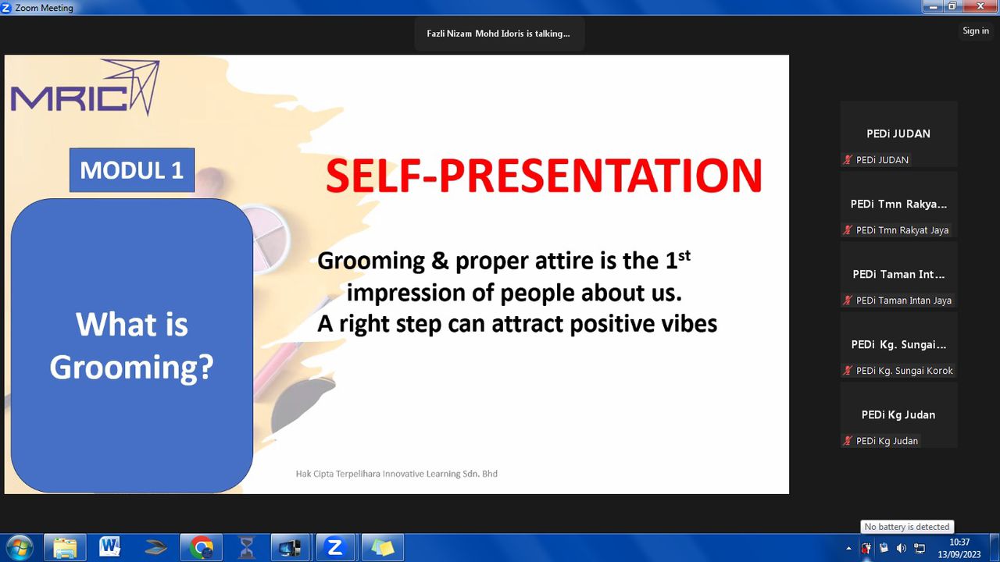
Task: Switch to Zoom app in taskbar
Action: tap(336, 548)
